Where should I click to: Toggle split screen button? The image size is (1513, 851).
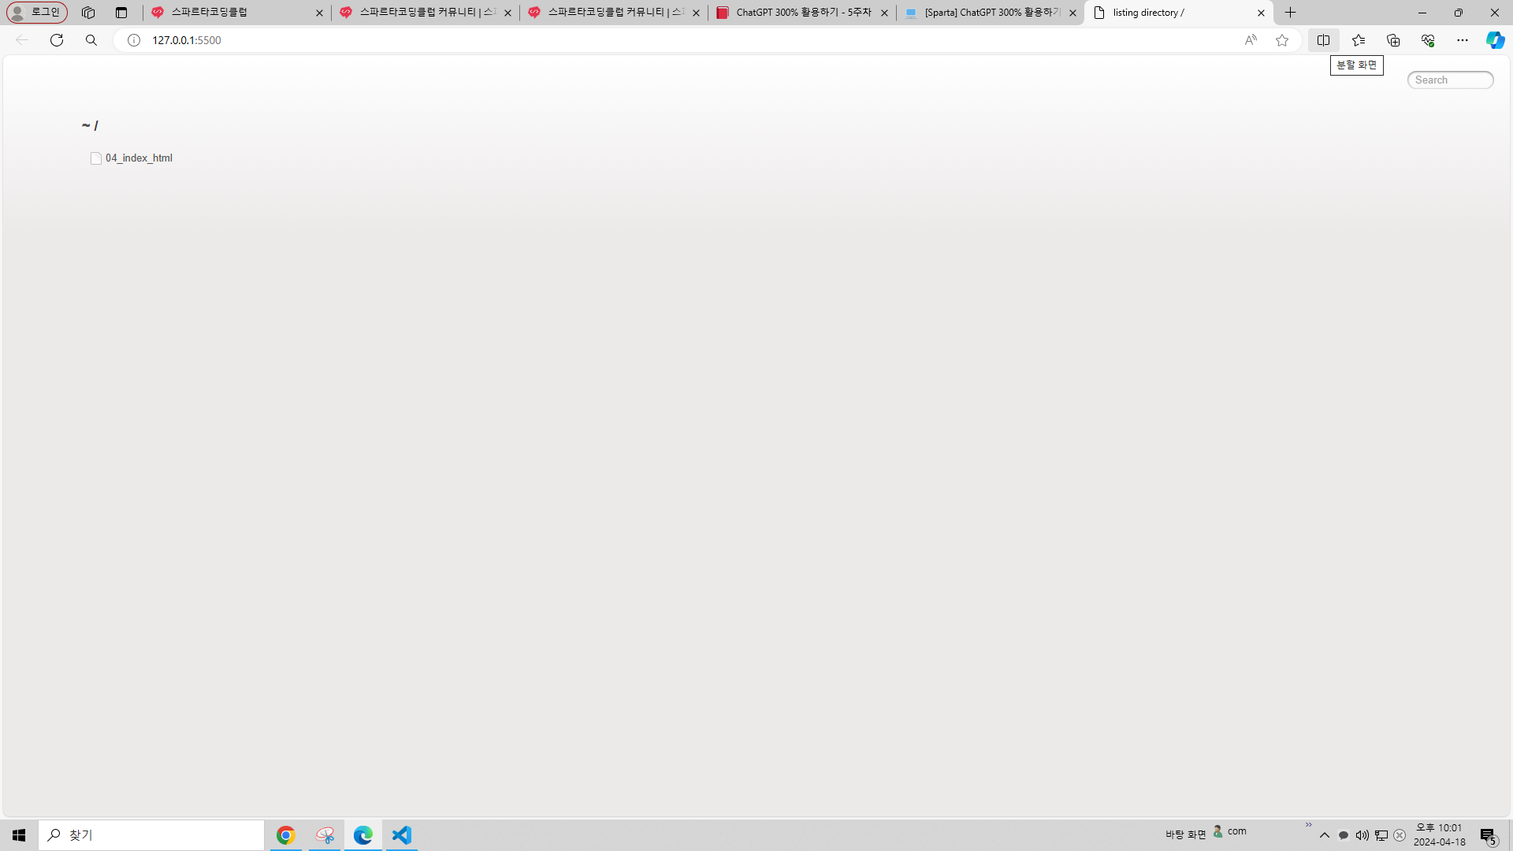pyautogui.click(x=1324, y=40)
